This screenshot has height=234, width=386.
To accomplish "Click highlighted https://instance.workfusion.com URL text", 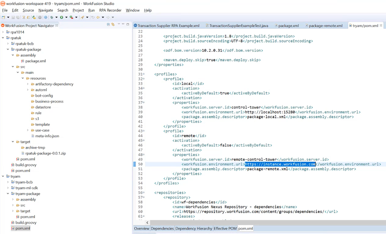I will pos(280,164).
